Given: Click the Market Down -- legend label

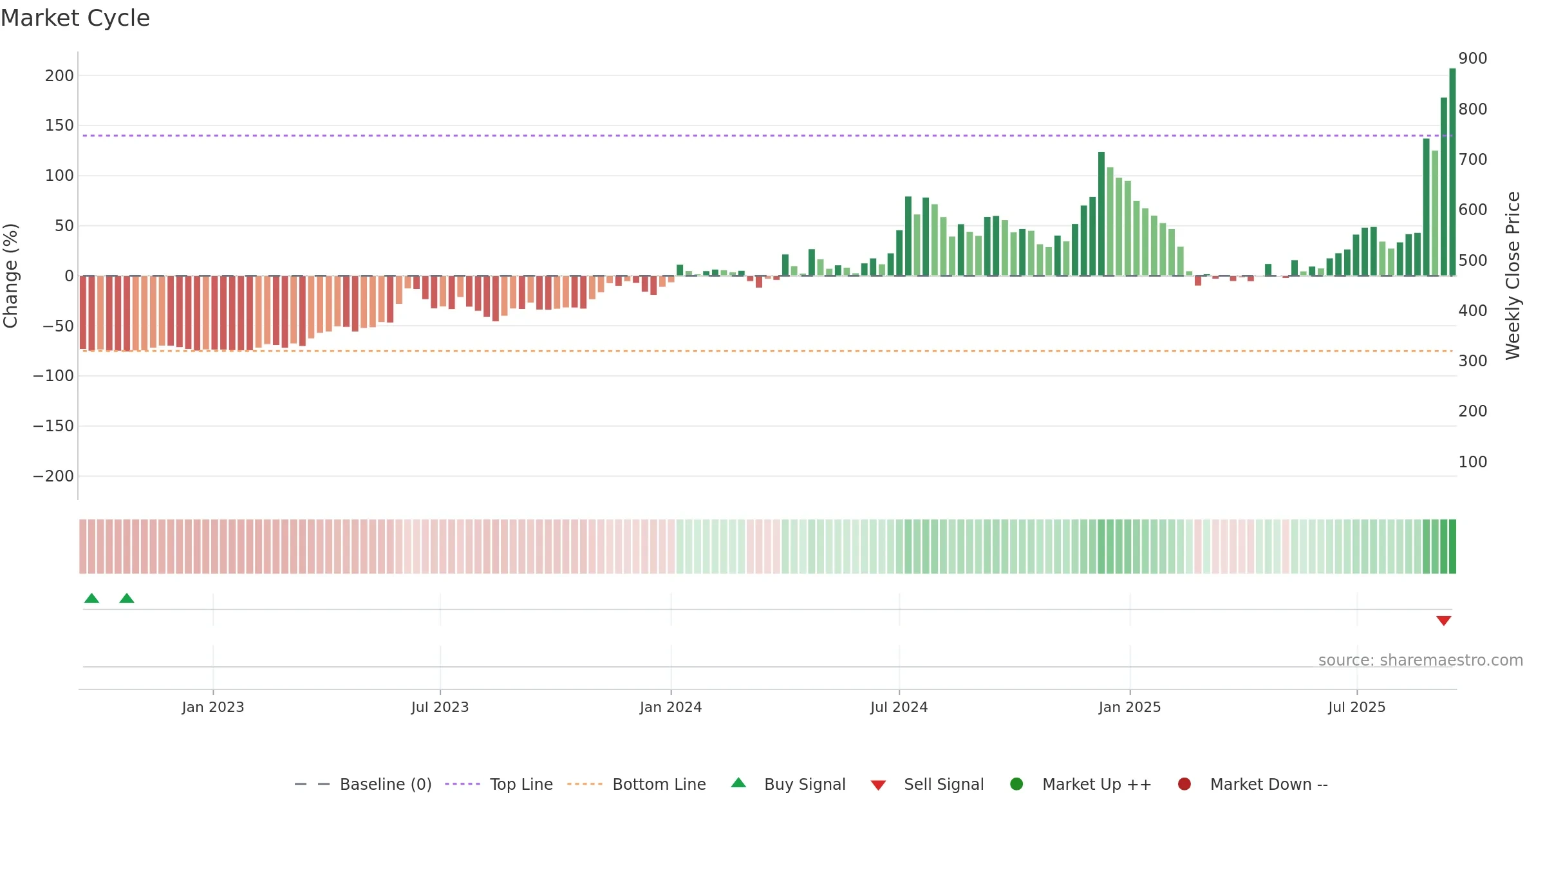Looking at the screenshot, I should point(1269,784).
